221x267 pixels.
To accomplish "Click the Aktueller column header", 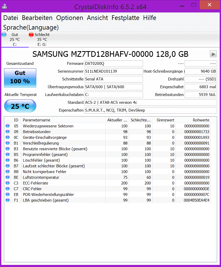I will [x=117, y=120].
